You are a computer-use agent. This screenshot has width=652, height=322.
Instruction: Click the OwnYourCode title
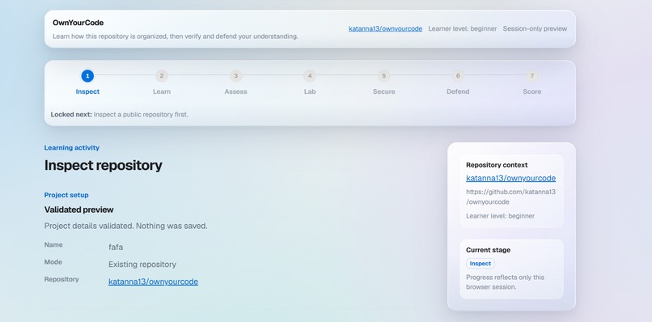[78, 23]
